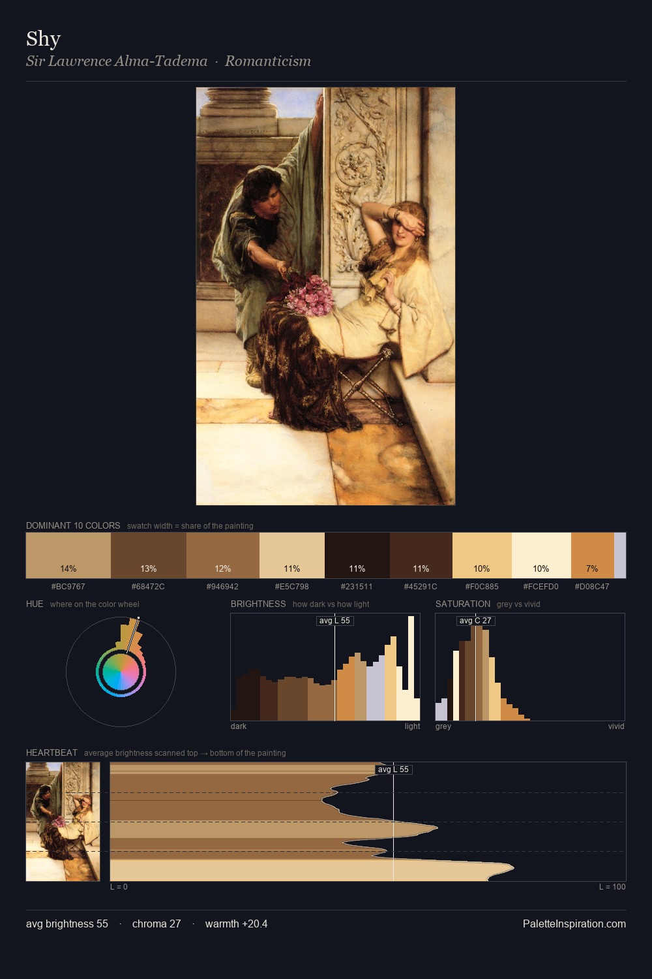The width and height of the screenshot is (652, 979).
Task: Click the 'dark' axis label under Brightness
Action: [x=239, y=726]
